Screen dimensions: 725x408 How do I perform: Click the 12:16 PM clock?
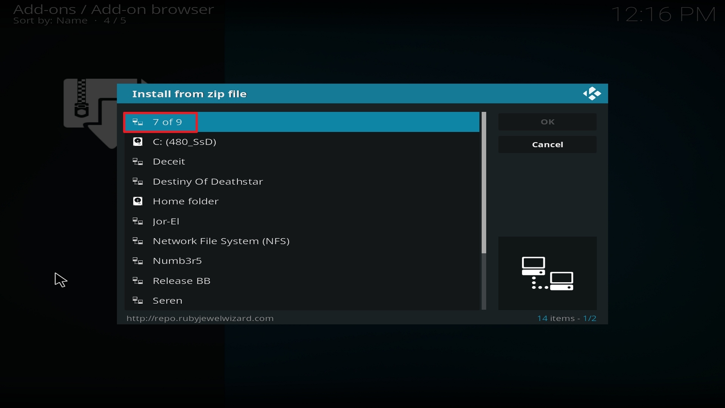point(663,15)
